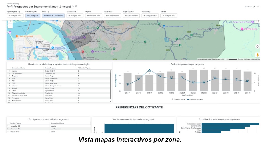Click Barrio Poniente bar in barrios chart
Screen dimensions: 270x146
(x=226, y=126)
